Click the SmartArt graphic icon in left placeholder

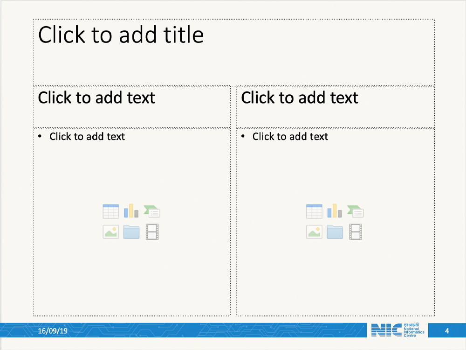click(152, 211)
